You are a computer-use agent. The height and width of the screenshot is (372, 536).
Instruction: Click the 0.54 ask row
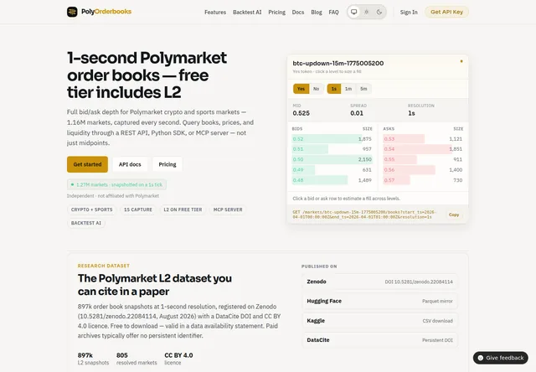point(423,149)
